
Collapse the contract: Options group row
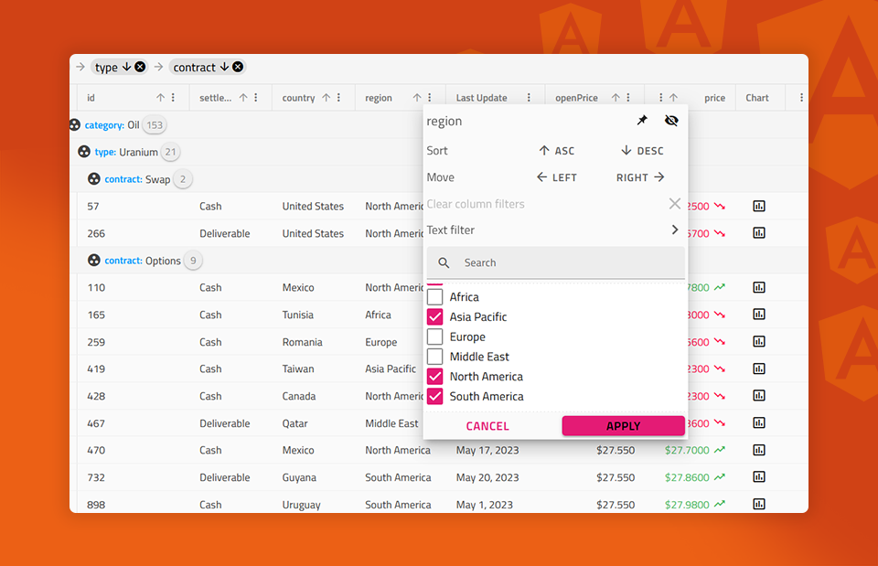93,261
